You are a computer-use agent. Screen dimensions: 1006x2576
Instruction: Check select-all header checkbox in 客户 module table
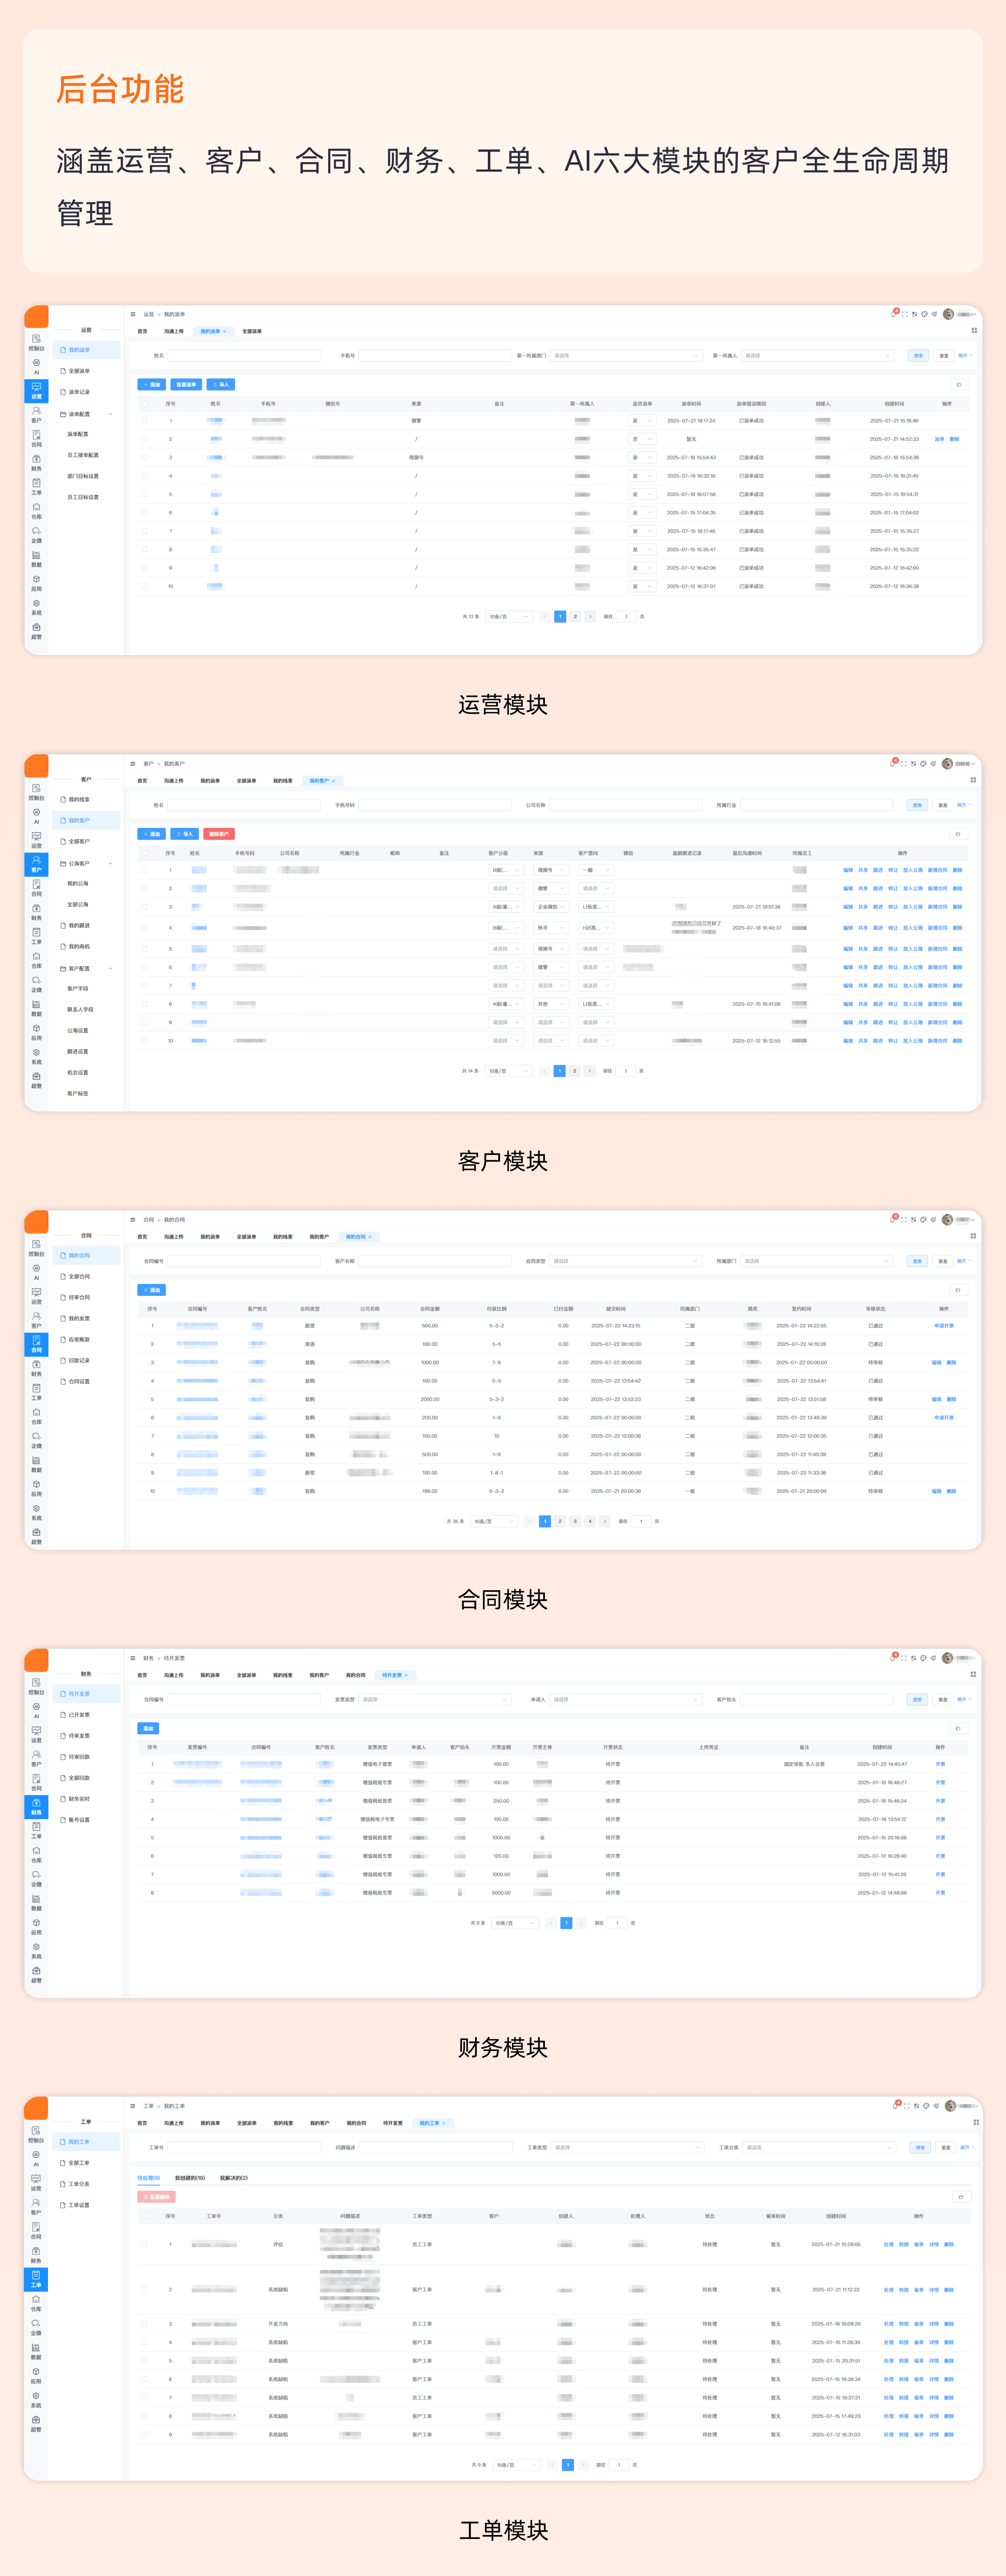tap(144, 853)
